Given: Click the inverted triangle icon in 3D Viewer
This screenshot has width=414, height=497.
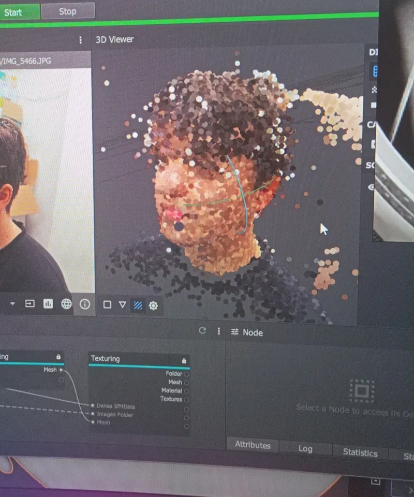Looking at the screenshot, I should tap(122, 304).
